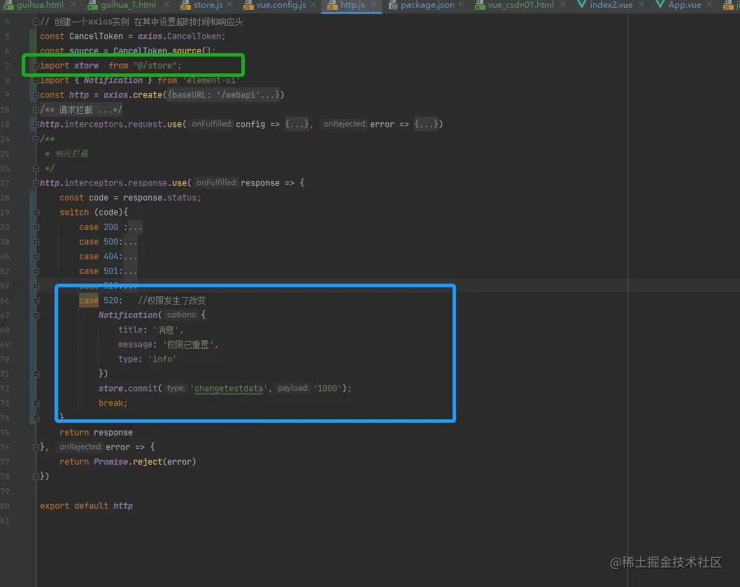Click the folded {...} after error => on line 18

pos(426,124)
